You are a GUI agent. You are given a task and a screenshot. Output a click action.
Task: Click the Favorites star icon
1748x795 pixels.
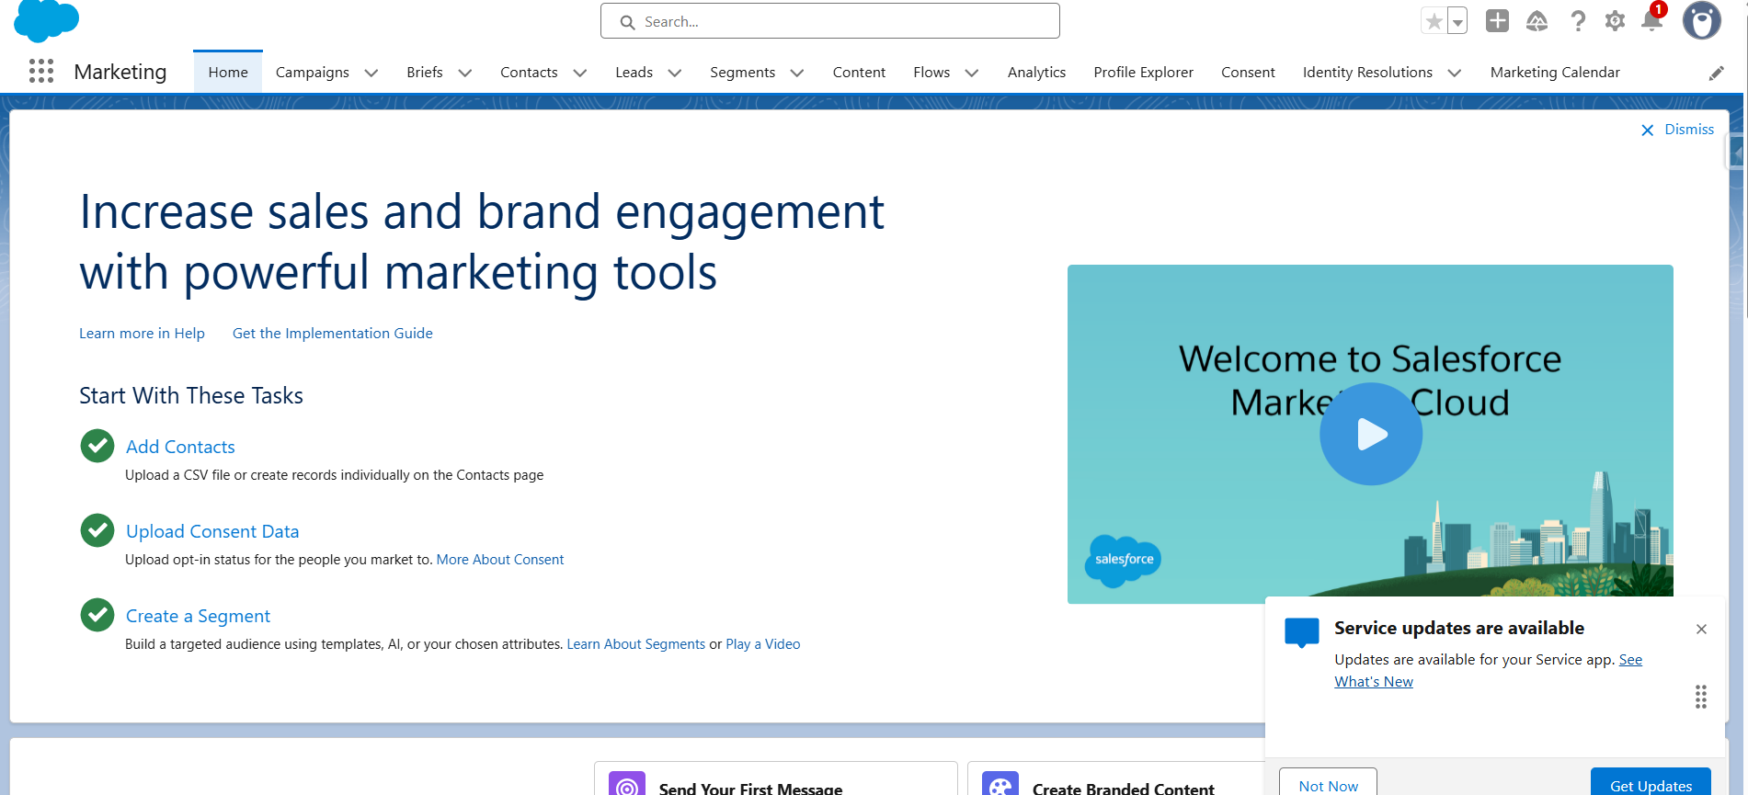1434,21
